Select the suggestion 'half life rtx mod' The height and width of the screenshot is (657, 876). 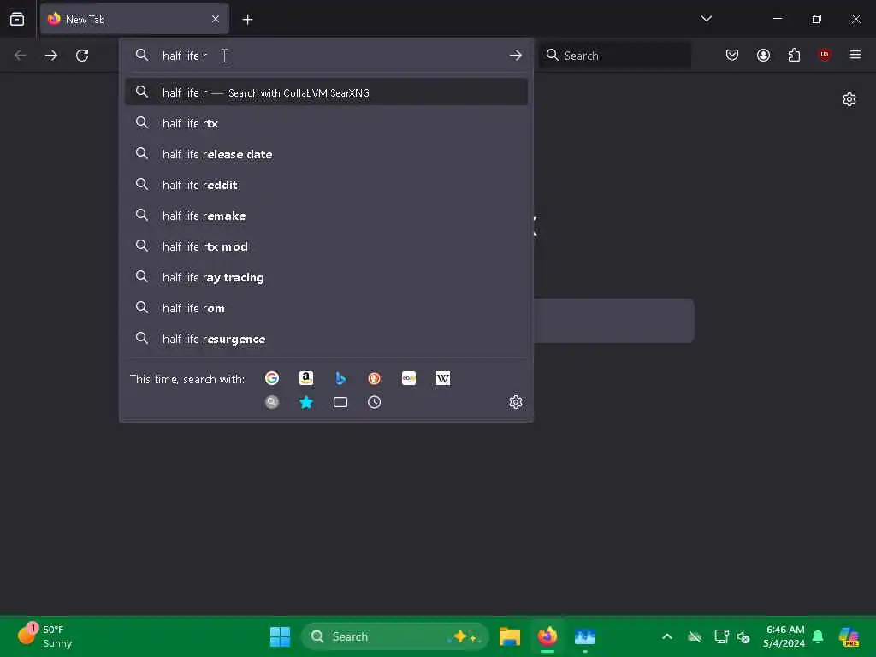pos(326,246)
